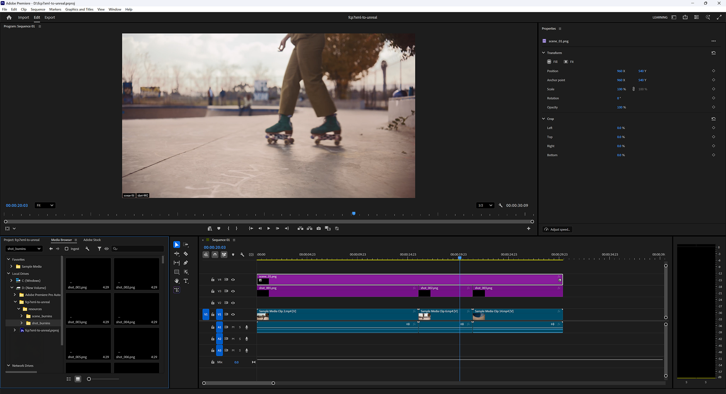The image size is (726, 394).
Task: Select the Track Select Forward tool
Action: (x=186, y=245)
